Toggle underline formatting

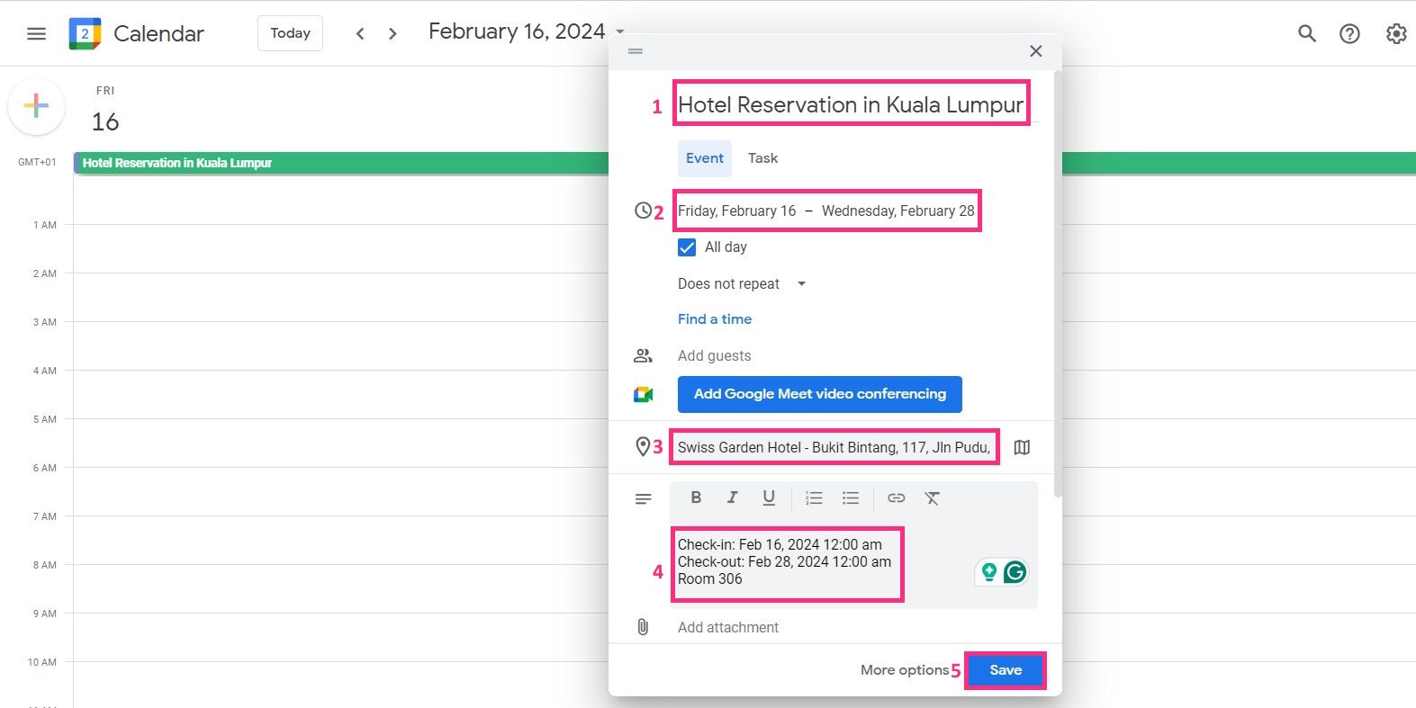tap(769, 497)
